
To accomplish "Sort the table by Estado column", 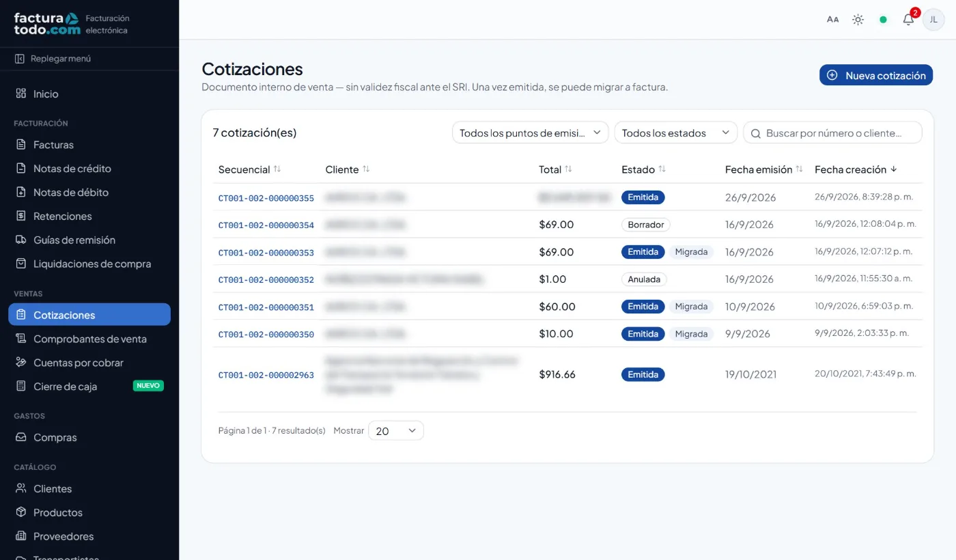I will (x=643, y=169).
